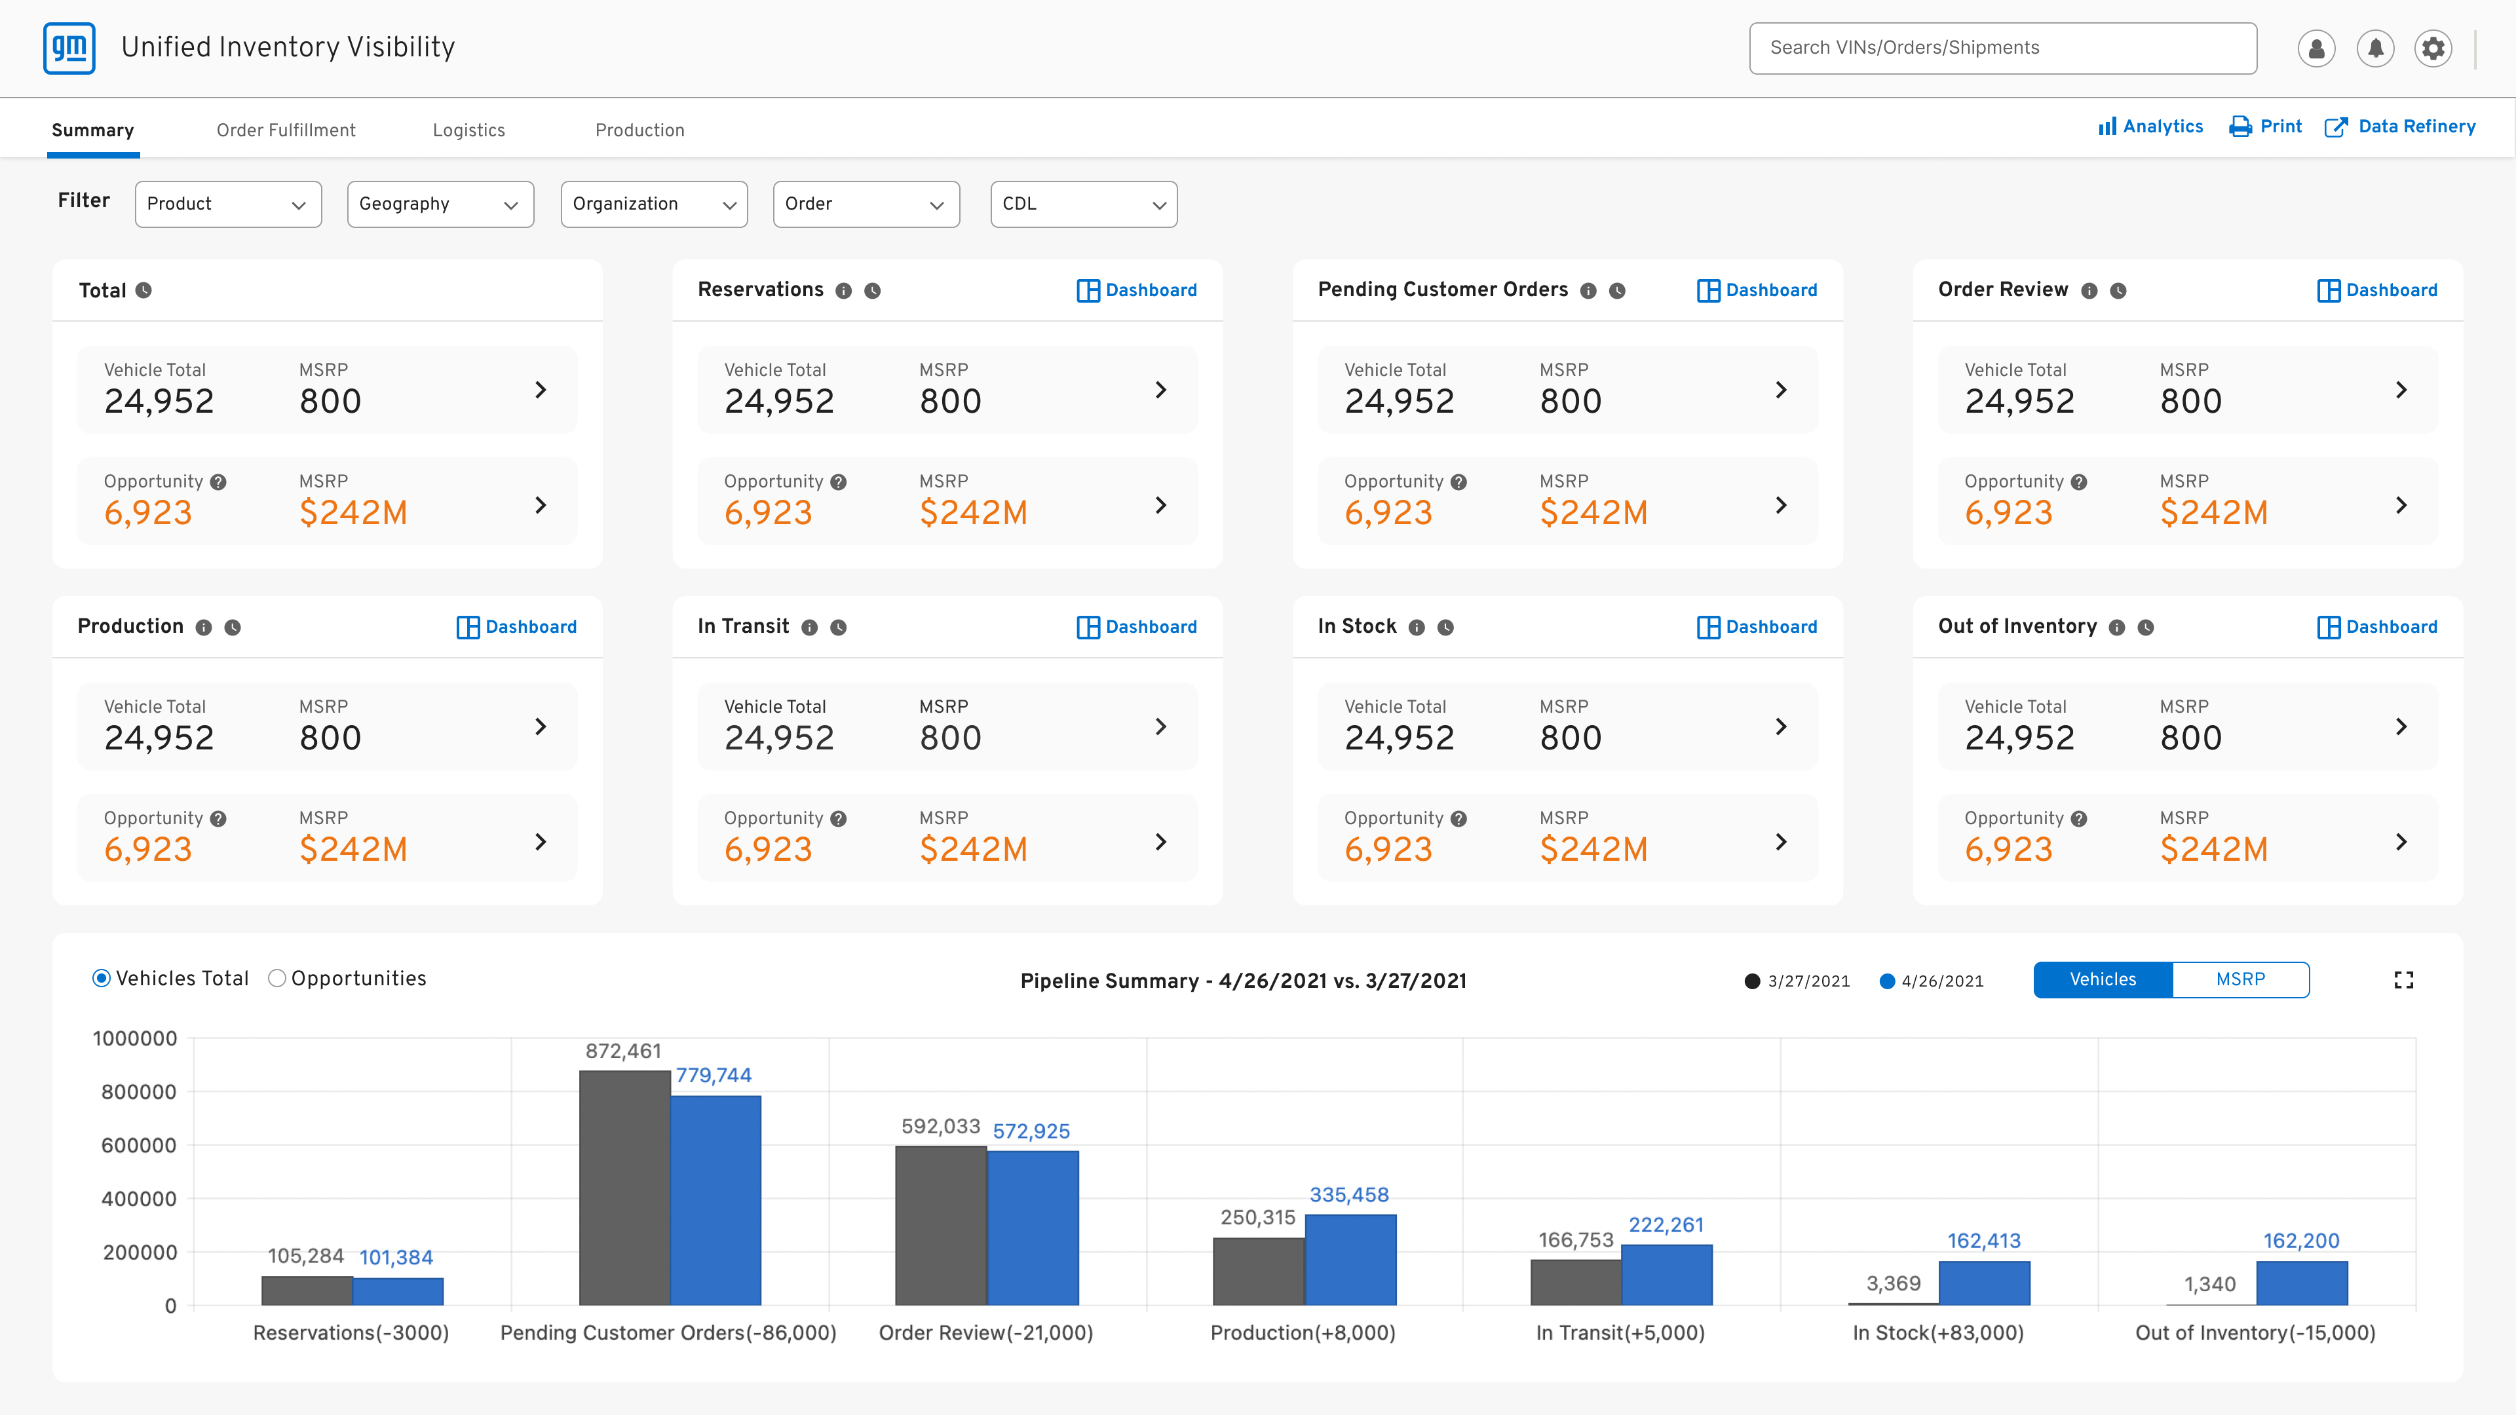The height and width of the screenshot is (1415, 2516).
Task: Open the Geography filter dropdown
Action: (x=440, y=204)
